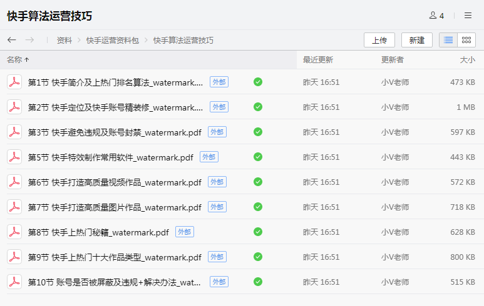
Task: Click PDF icon of 第8节 file
Action: tap(14, 232)
